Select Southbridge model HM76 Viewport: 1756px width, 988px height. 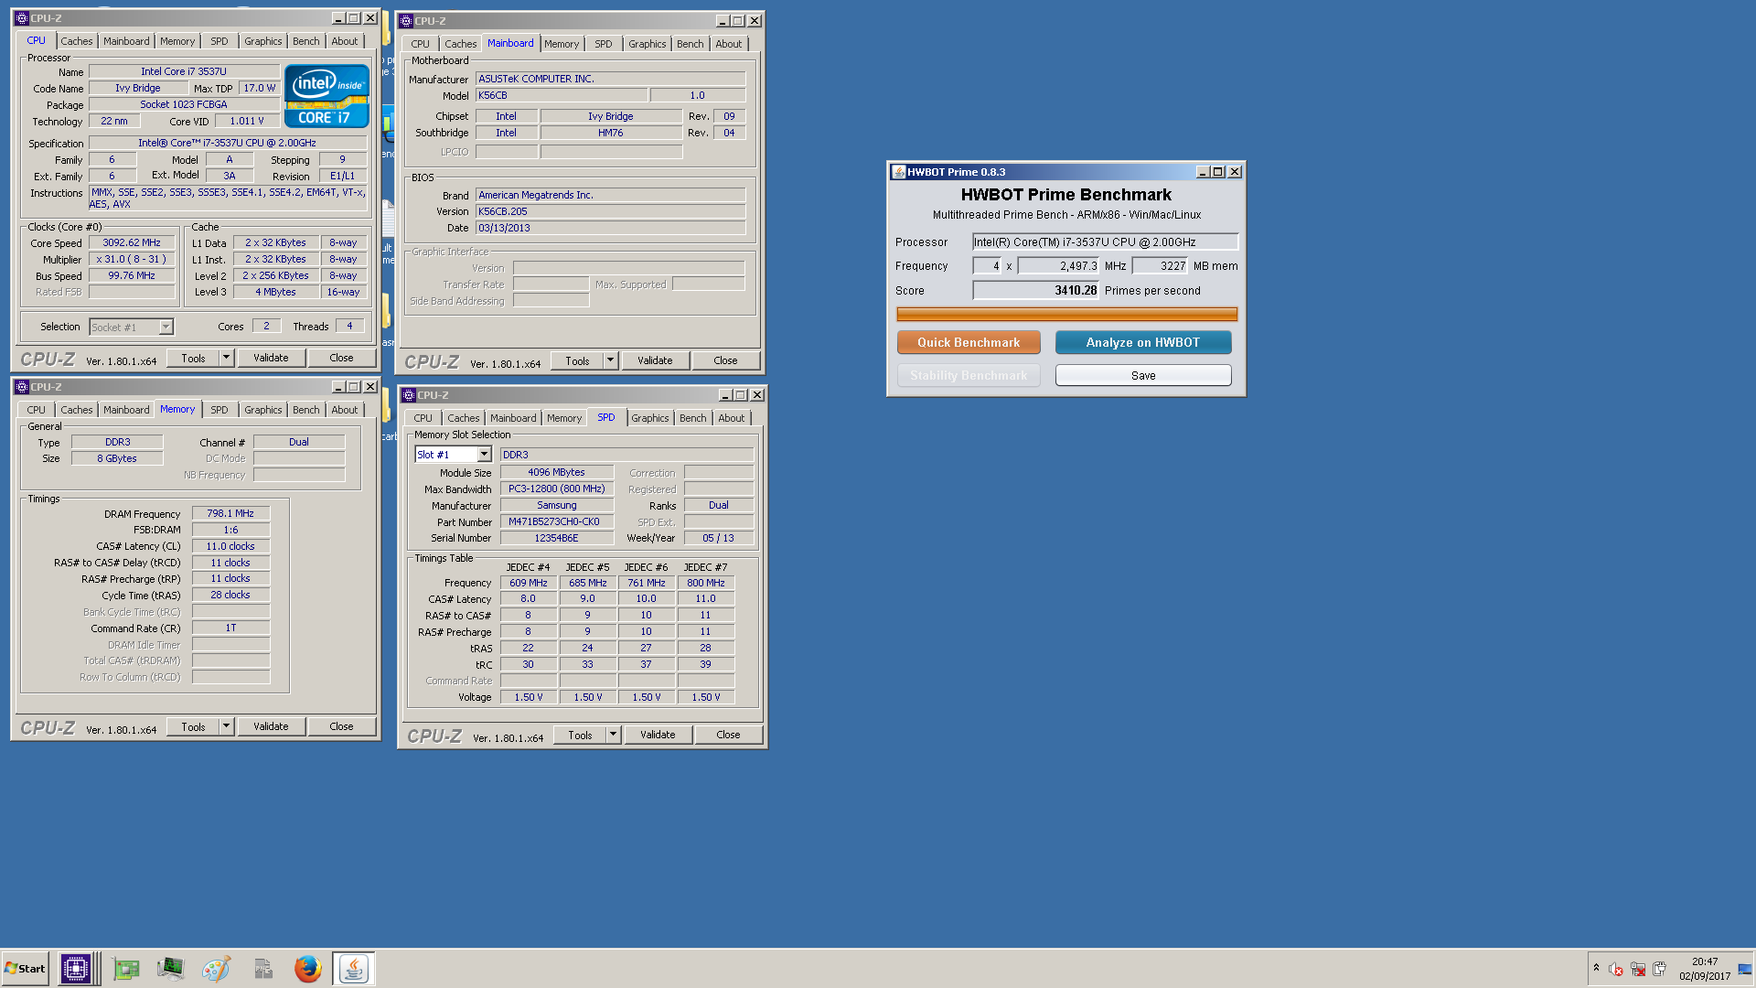pos(611,133)
